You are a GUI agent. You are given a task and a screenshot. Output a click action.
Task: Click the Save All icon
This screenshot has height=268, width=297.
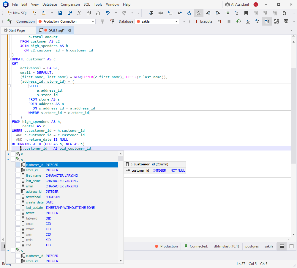(x=70, y=13)
